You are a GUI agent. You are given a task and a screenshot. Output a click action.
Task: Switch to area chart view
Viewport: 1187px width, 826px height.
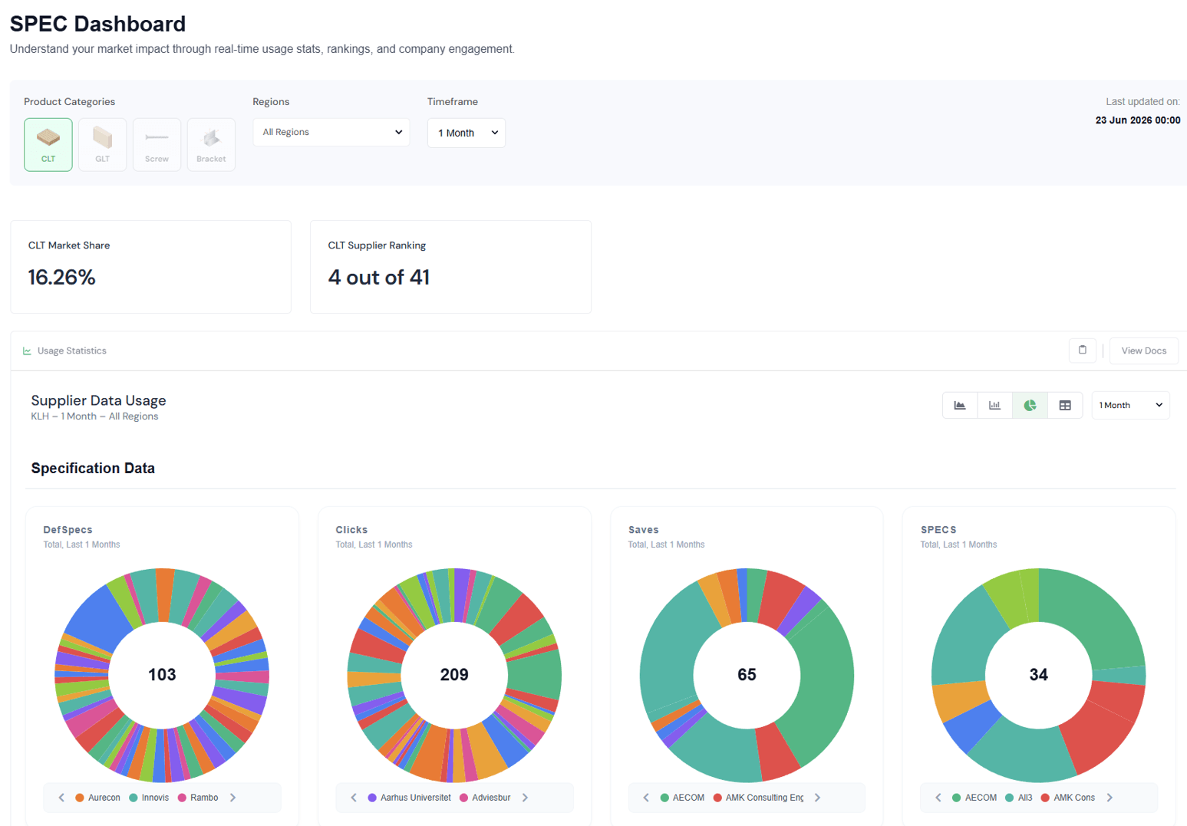click(960, 405)
